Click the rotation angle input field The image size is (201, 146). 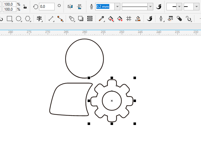click(46, 7)
